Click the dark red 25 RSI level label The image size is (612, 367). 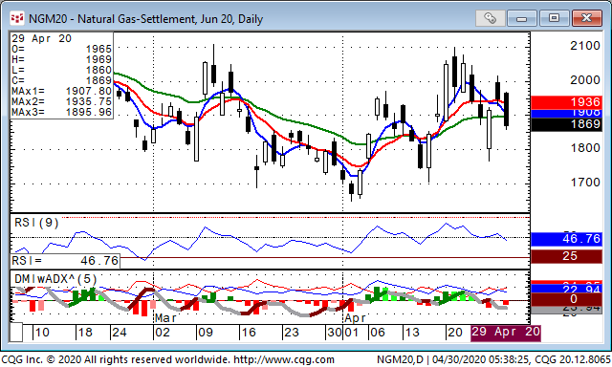(566, 256)
